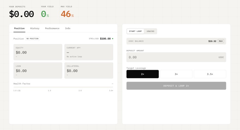Click the YOUR YIELD 0% value

tap(45, 14)
